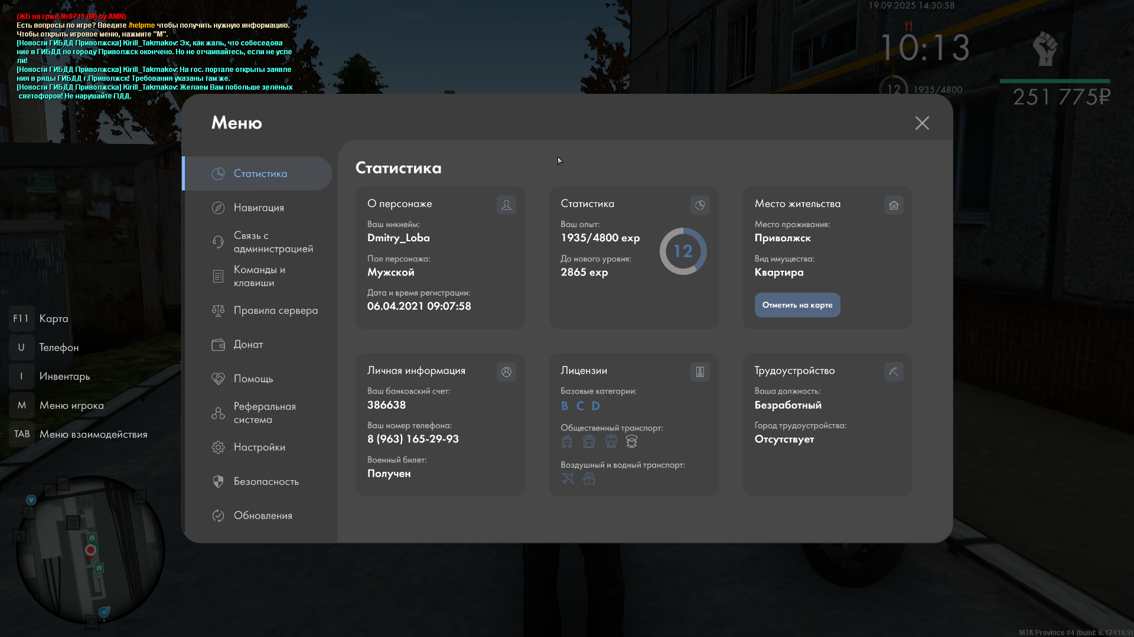Click the character profile icon in О персонаже card
The image size is (1134, 637).
point(506,205)
